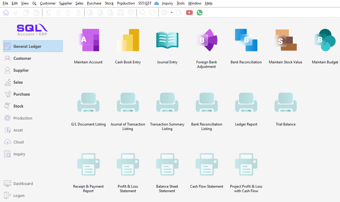
Task: Open Cash Book Entry
Action: (128, 40)
